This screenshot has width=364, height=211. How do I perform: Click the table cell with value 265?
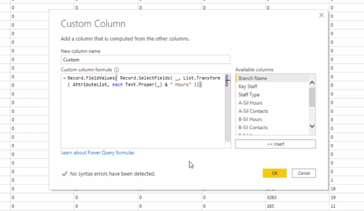[297, 206]
